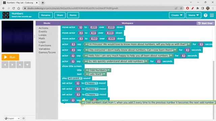Reload the page
The width and height of the screenshot is (216, 121).
point(13,8)
